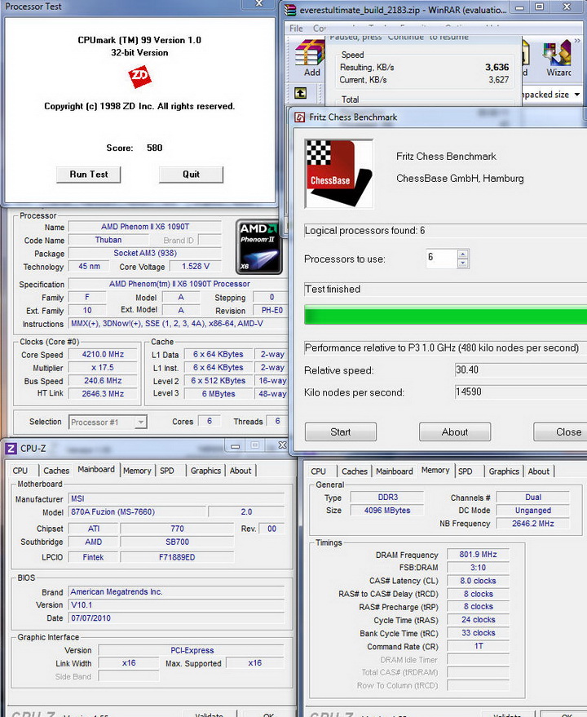Click the Command Rate value 1T
Screen dimensions: 587x717
pos(478,646)
